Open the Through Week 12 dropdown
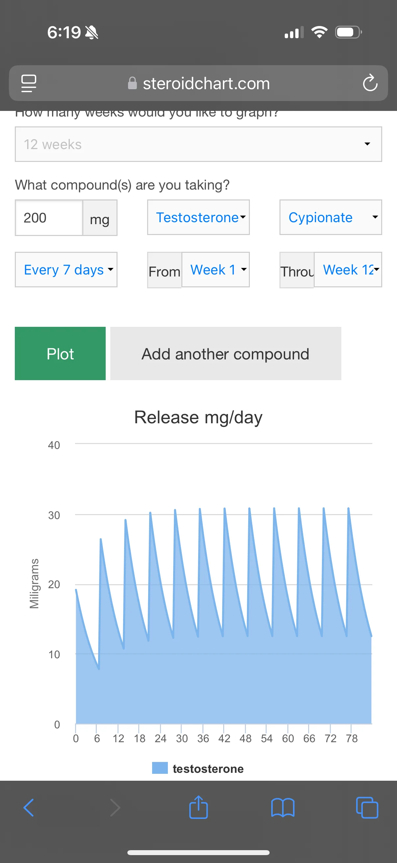 click(x=348, y=270)
